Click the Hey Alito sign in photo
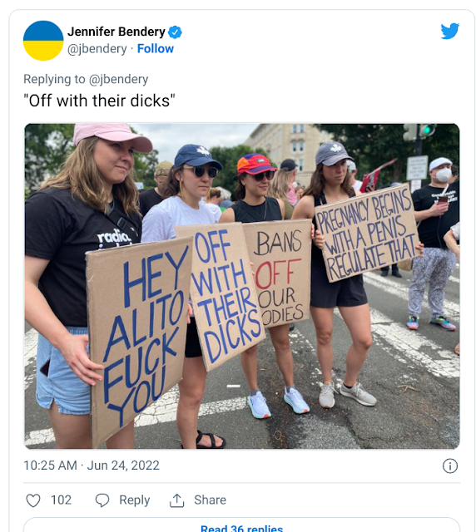The height and width of the screenshot is (532, 476). [x=141, y=340]
